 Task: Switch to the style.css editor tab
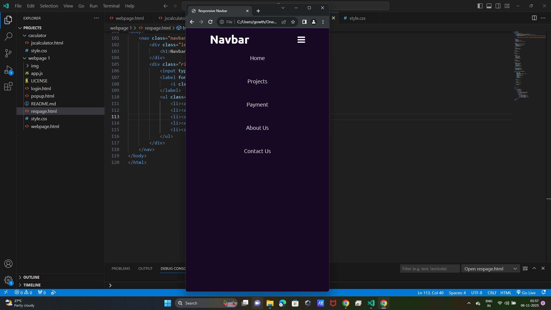[357, 18]
